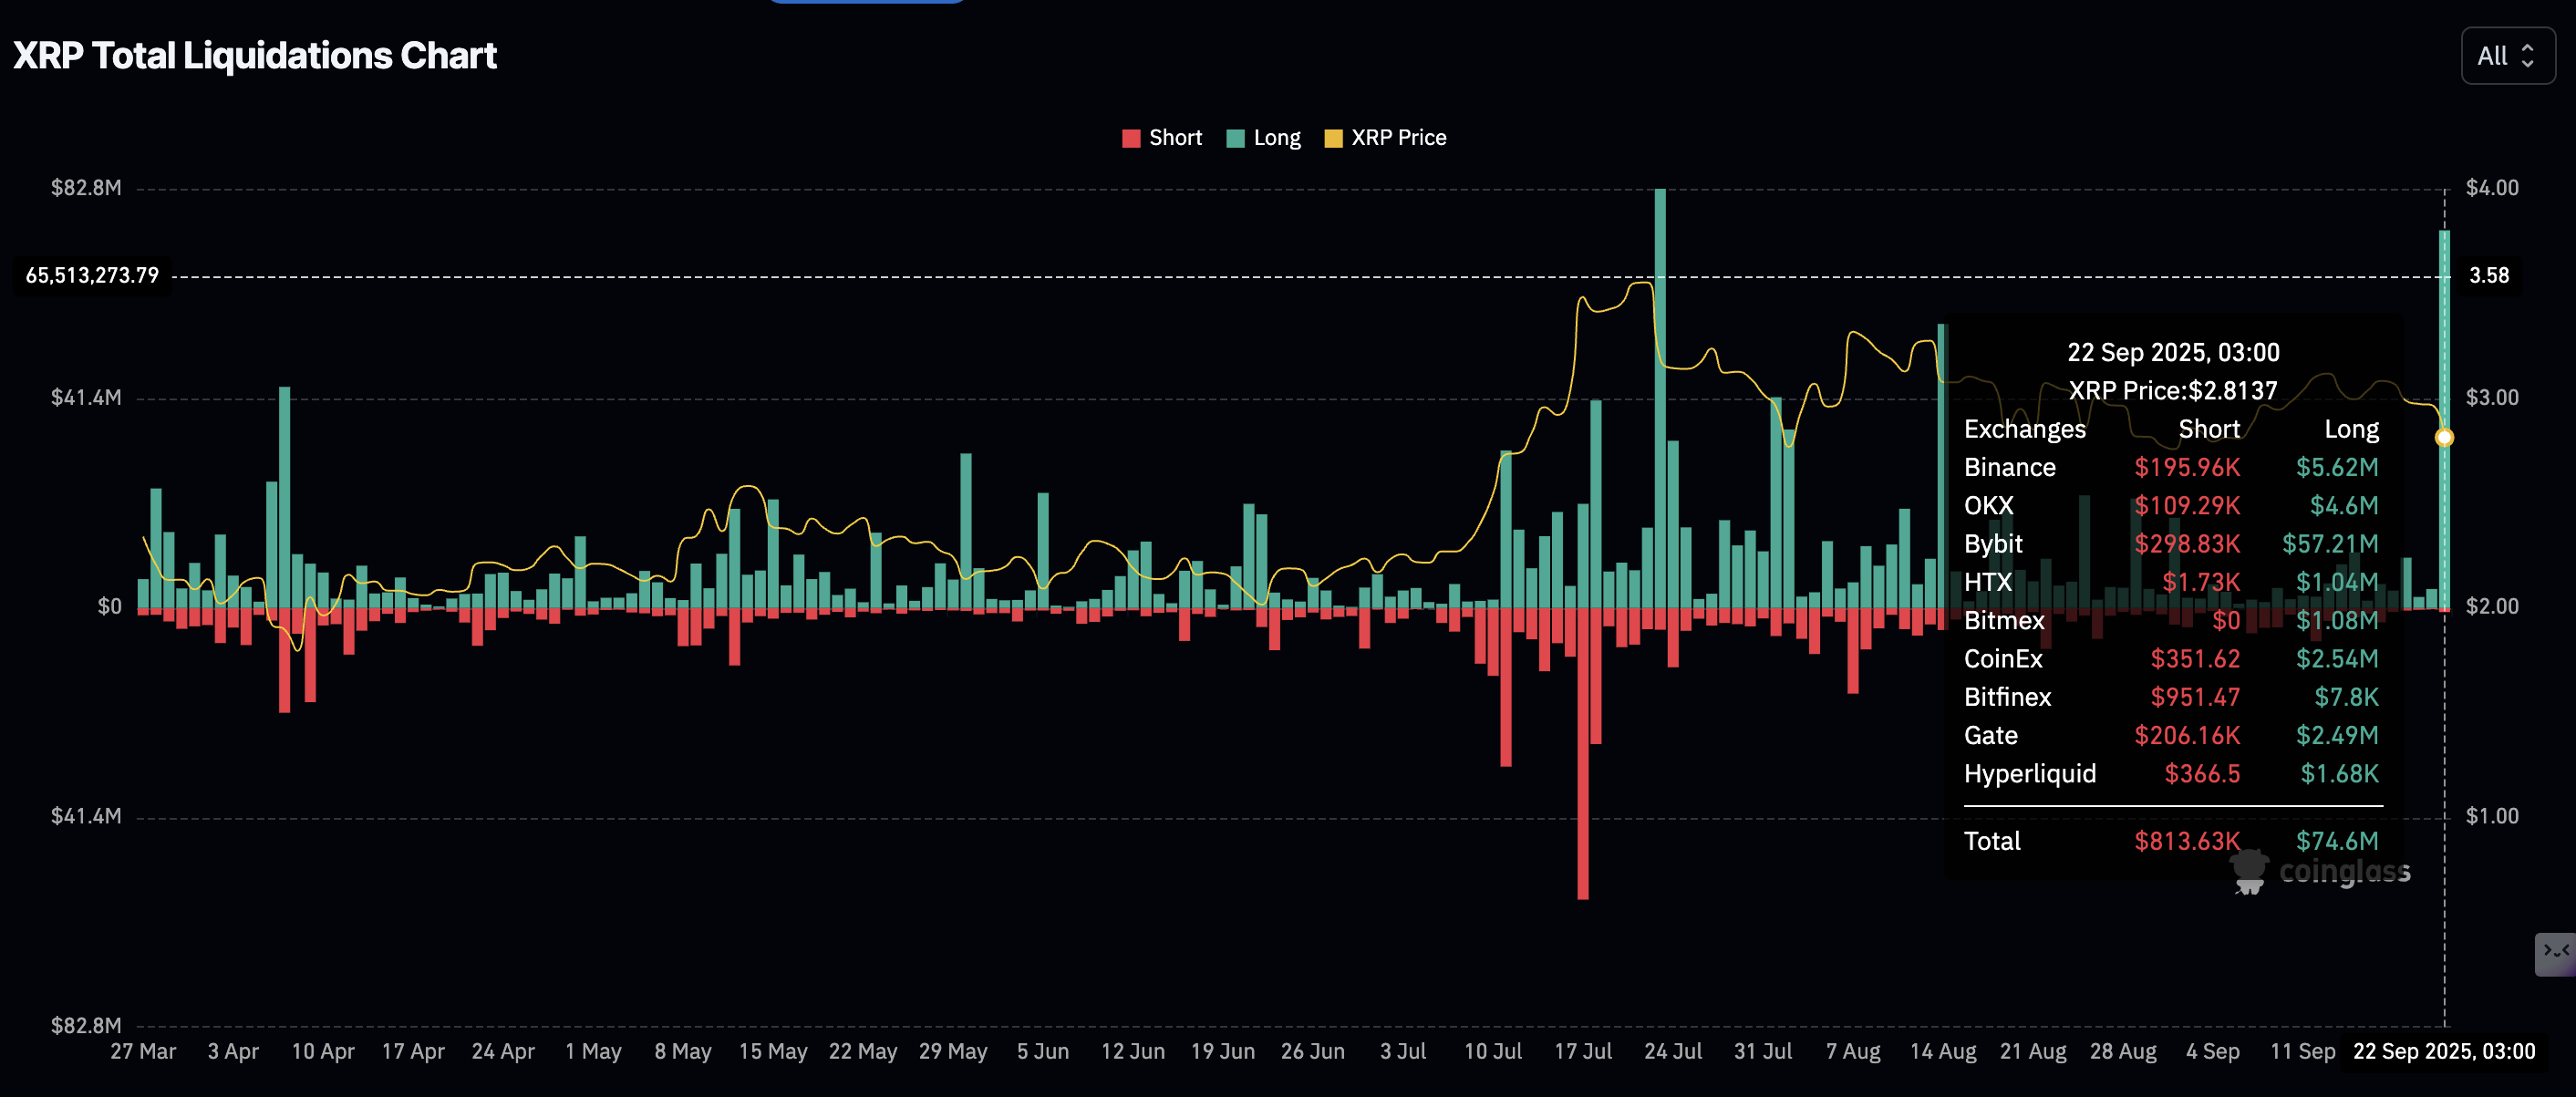Click the up-down chevron arrows beside All
This screenshot has width=2576, height=1097.
[x=2528, y=56]
